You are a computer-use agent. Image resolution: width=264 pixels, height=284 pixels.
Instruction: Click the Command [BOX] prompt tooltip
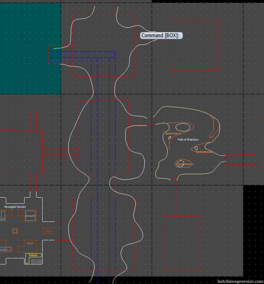tap(161, 35)
